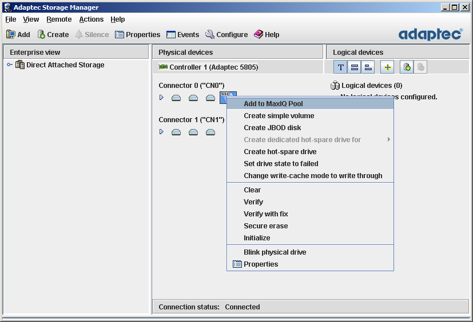Click the Configure wrench toolbar button
The image size is (473, 322).
tap(226, 35)
